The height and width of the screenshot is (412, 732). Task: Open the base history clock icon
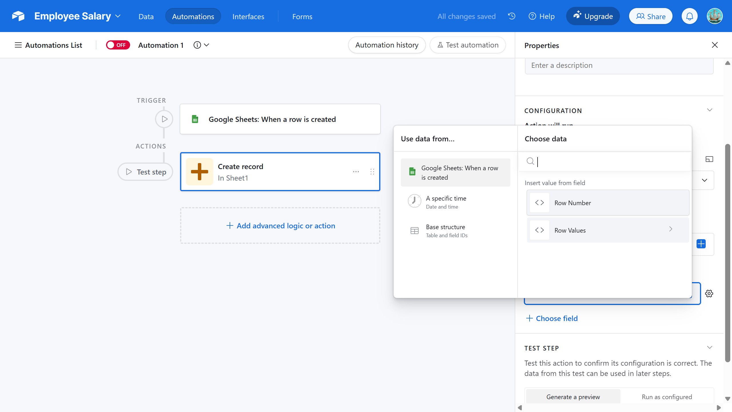[x=512, y=16]
